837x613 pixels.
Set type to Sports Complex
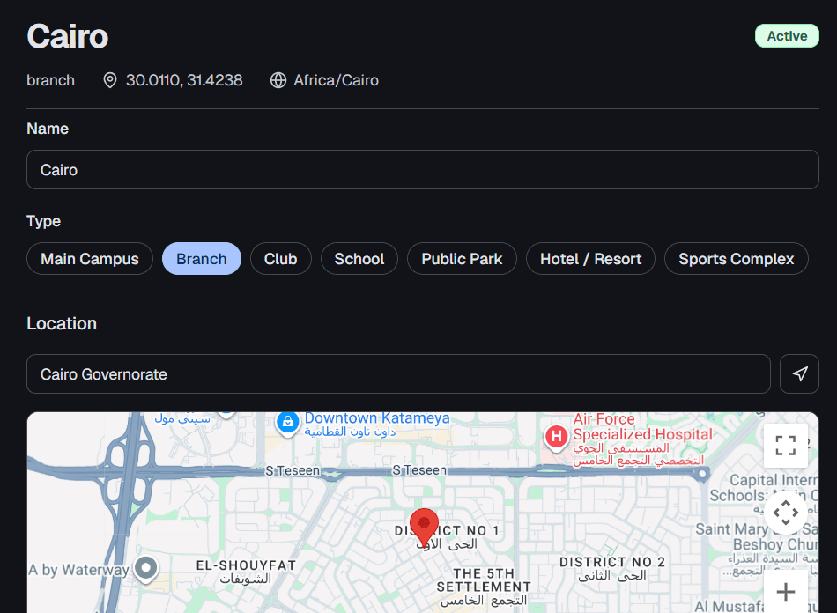[736, 259]
